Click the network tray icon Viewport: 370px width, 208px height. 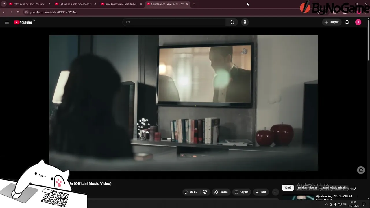pyautogui.click(x=340, y=204)
